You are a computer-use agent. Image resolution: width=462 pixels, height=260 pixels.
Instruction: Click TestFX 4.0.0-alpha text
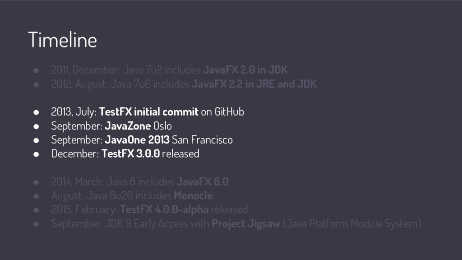(x=164, y=209)
